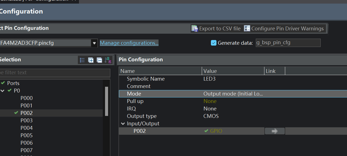Select P000 in the pin tree
Image resolution: width=347 pixels, height=156 pixels.
pos(27,98)
